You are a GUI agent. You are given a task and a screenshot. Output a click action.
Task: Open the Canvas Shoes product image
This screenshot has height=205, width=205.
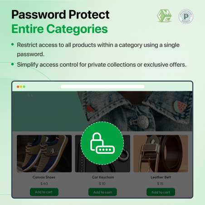click(x=44, y=154)
